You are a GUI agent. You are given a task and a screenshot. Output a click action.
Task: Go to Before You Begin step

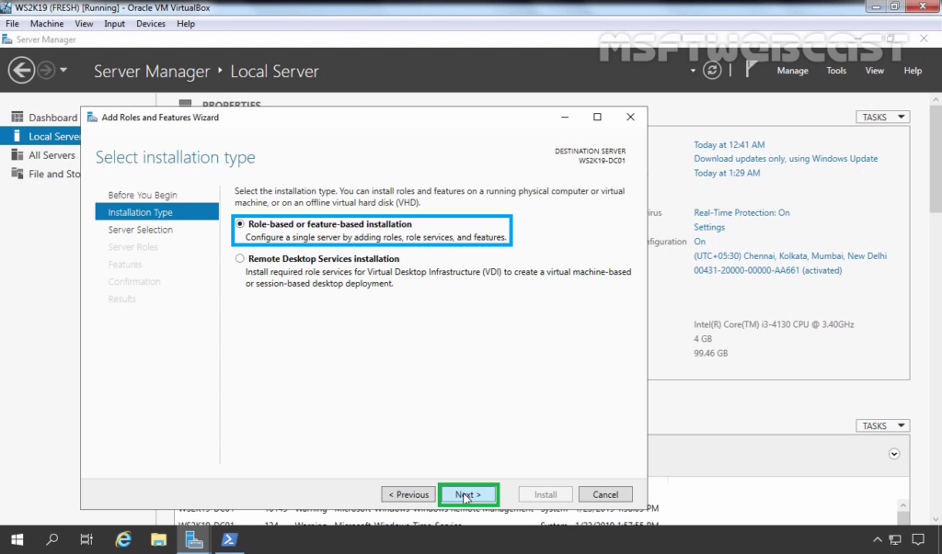pos(143,195)
